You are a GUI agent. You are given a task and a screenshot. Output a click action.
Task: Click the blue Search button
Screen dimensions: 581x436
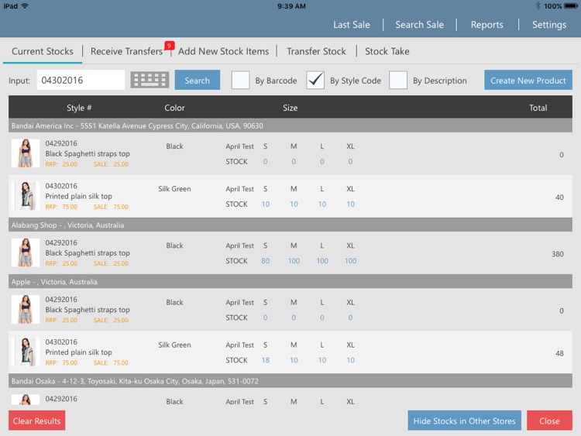coord(198,80)
